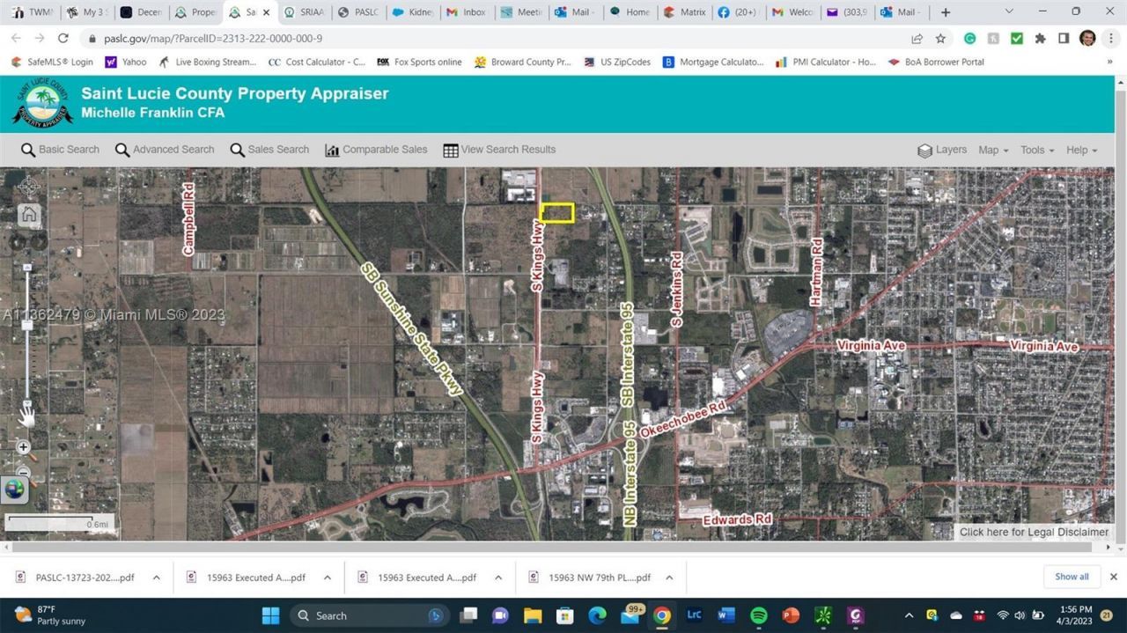Open the BoA Borrower Portal bookmark
The width and height of the screenshot is (1127, 633).
coord(937,62)
